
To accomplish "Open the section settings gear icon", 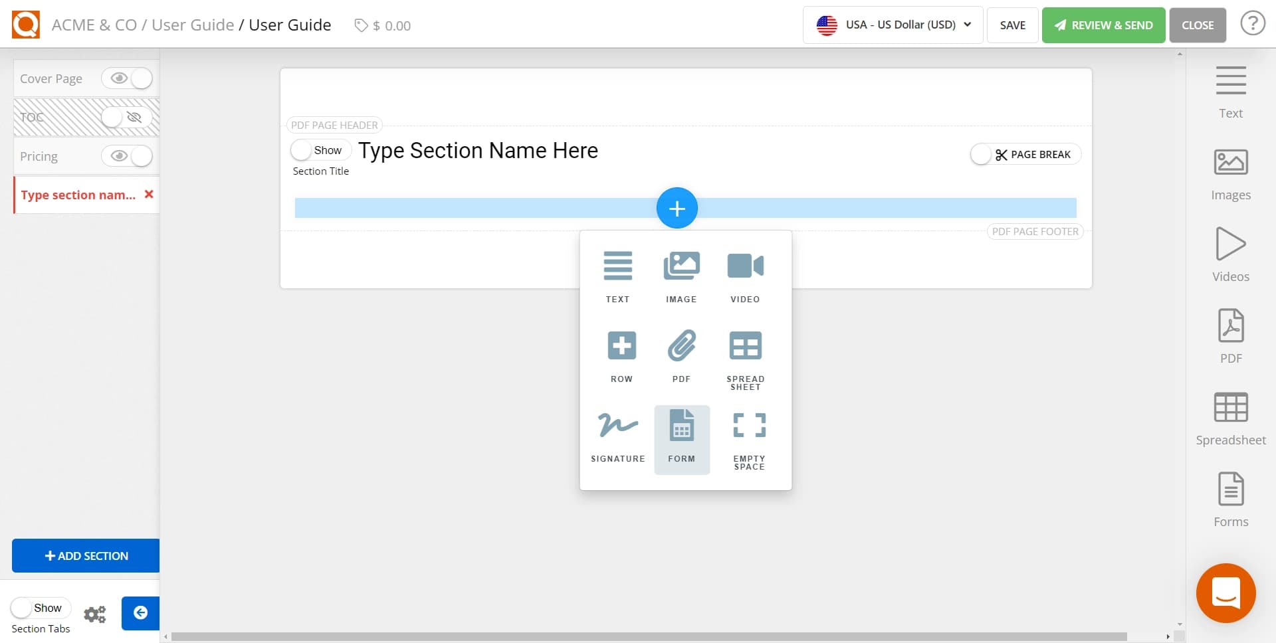I will [x=95, y=614].
